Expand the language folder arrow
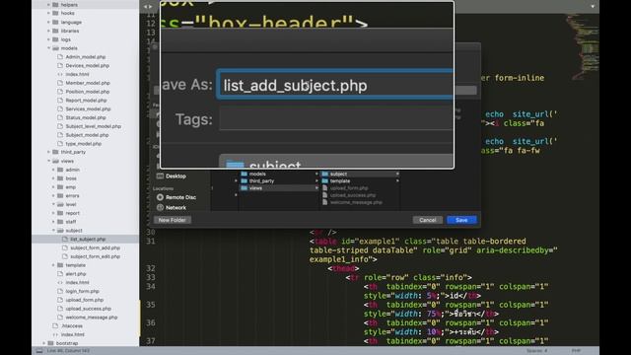631x355 pixels. pyautogui.click(x=48, y=22)
